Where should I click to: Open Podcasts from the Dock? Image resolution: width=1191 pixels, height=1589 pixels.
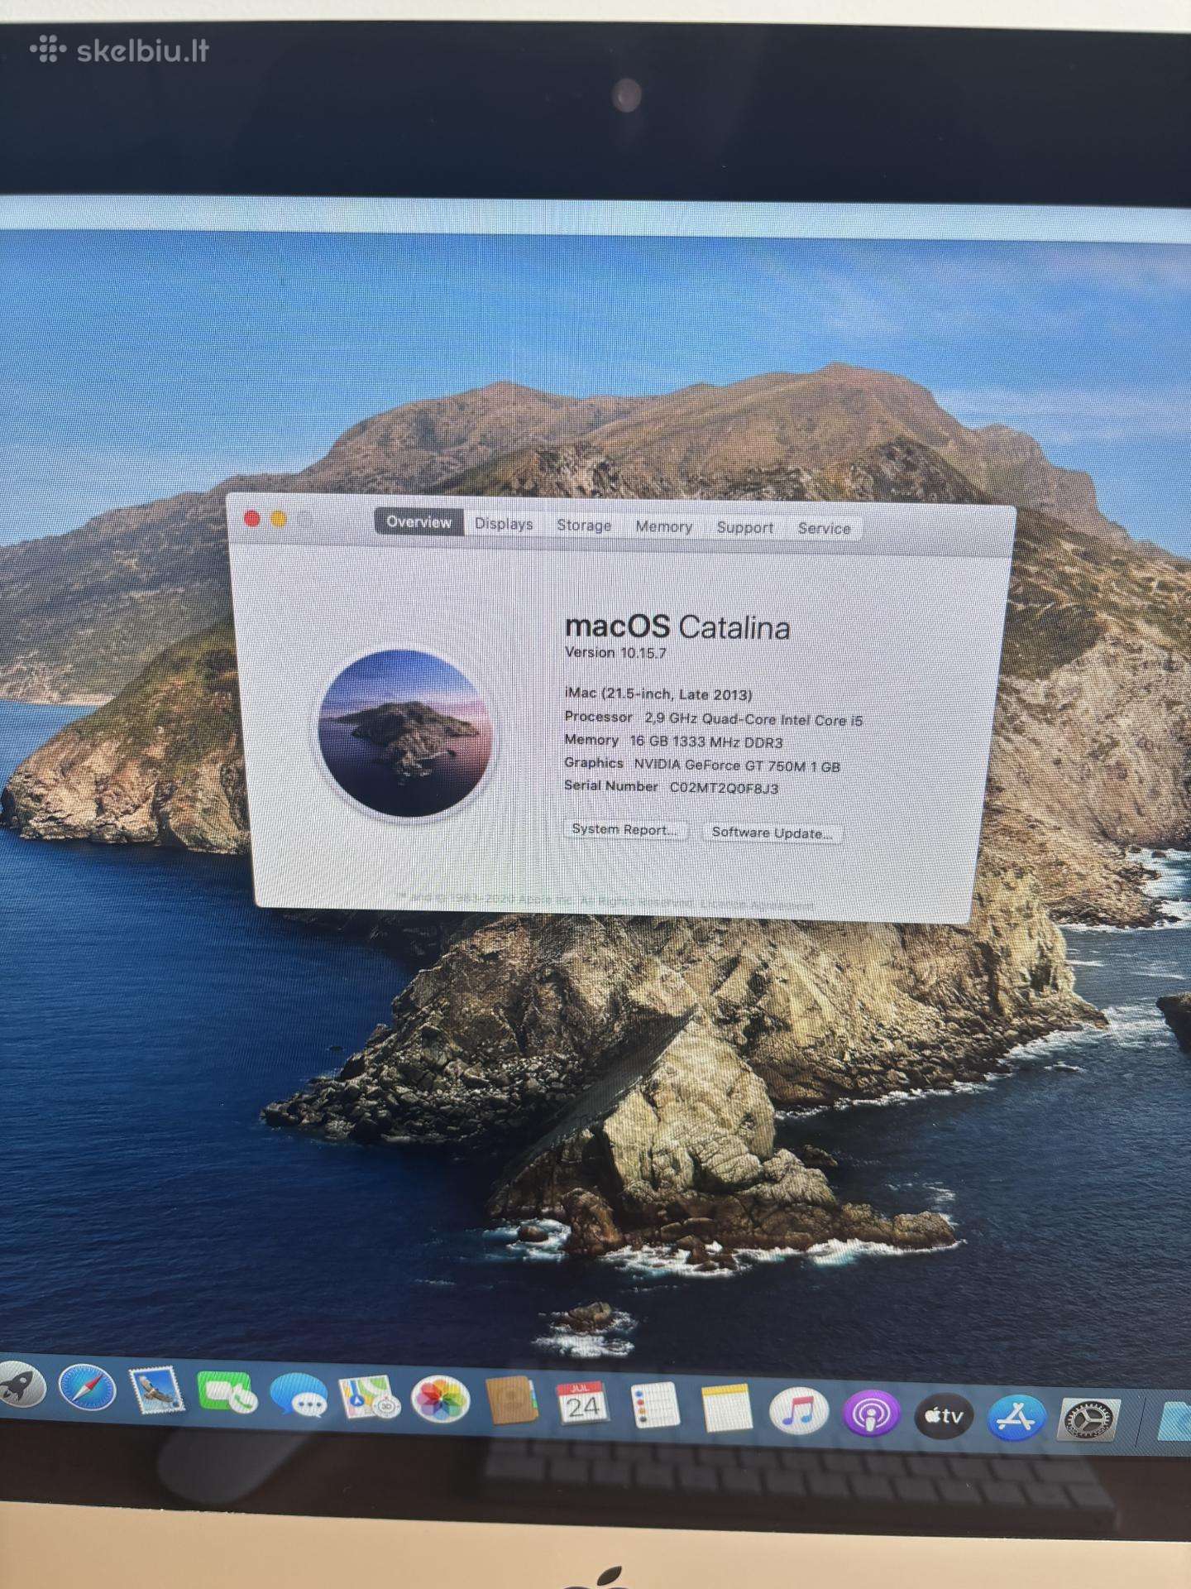tap(870, 1414)
